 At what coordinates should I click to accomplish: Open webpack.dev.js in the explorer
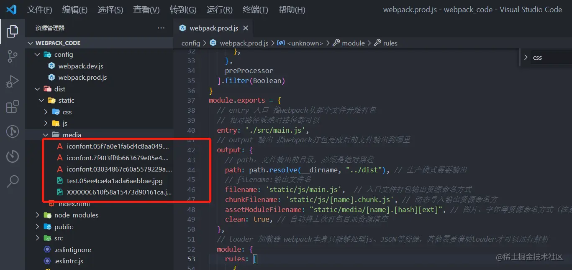pyautogui.click(x=99, y=66)
